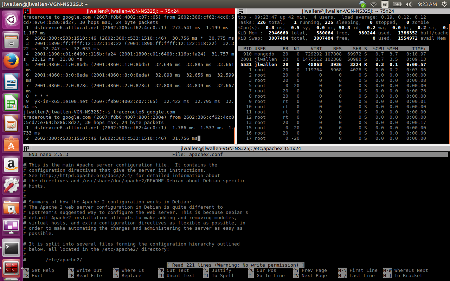Switch to the black Terminal launcher icon
This screenshot has width=450, height=281.
(12, 248)
